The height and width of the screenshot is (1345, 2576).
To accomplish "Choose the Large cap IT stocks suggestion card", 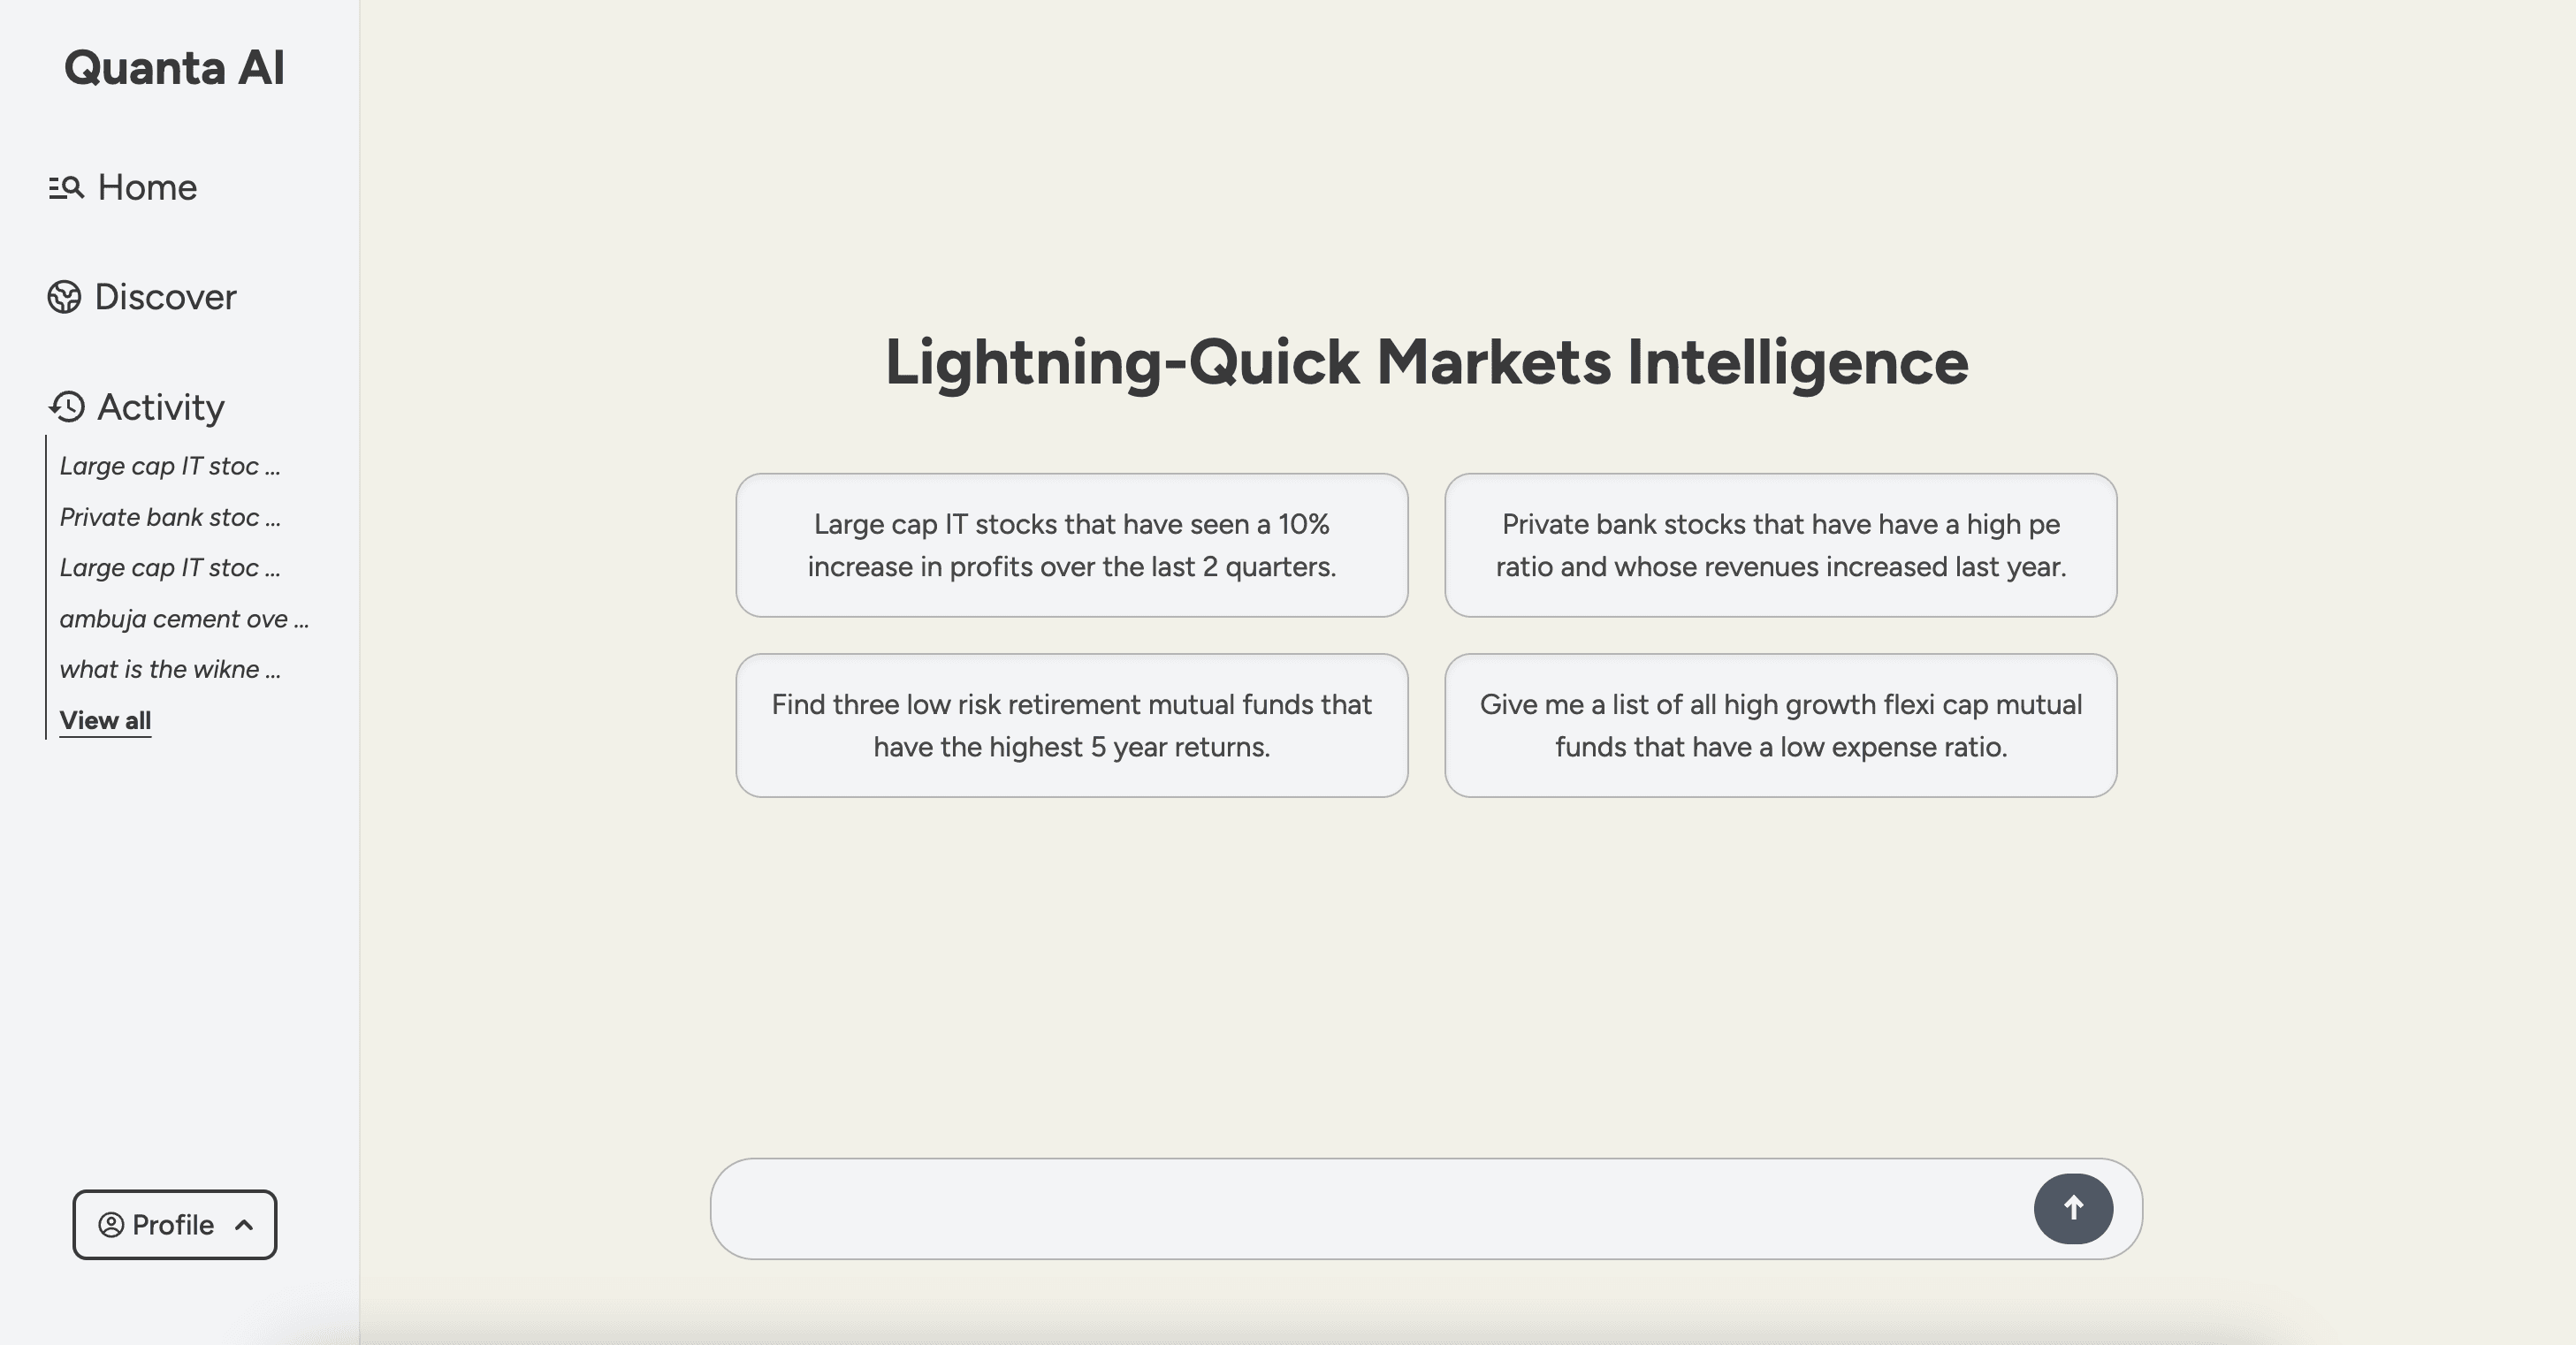I will click(x=1071, y=545).
